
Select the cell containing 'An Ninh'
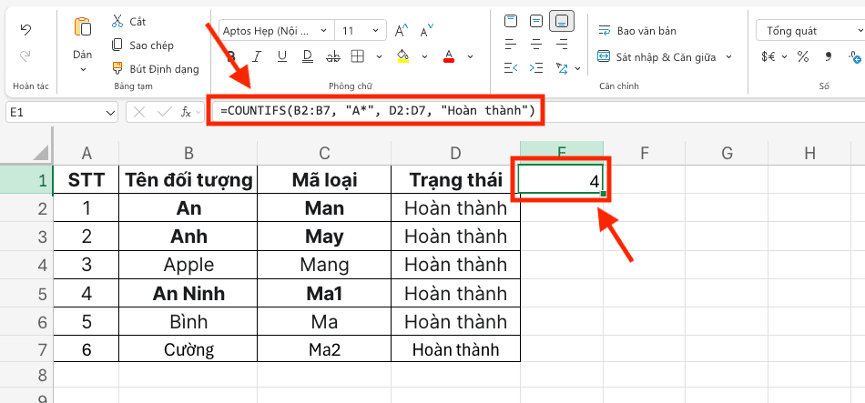(188, 293)
